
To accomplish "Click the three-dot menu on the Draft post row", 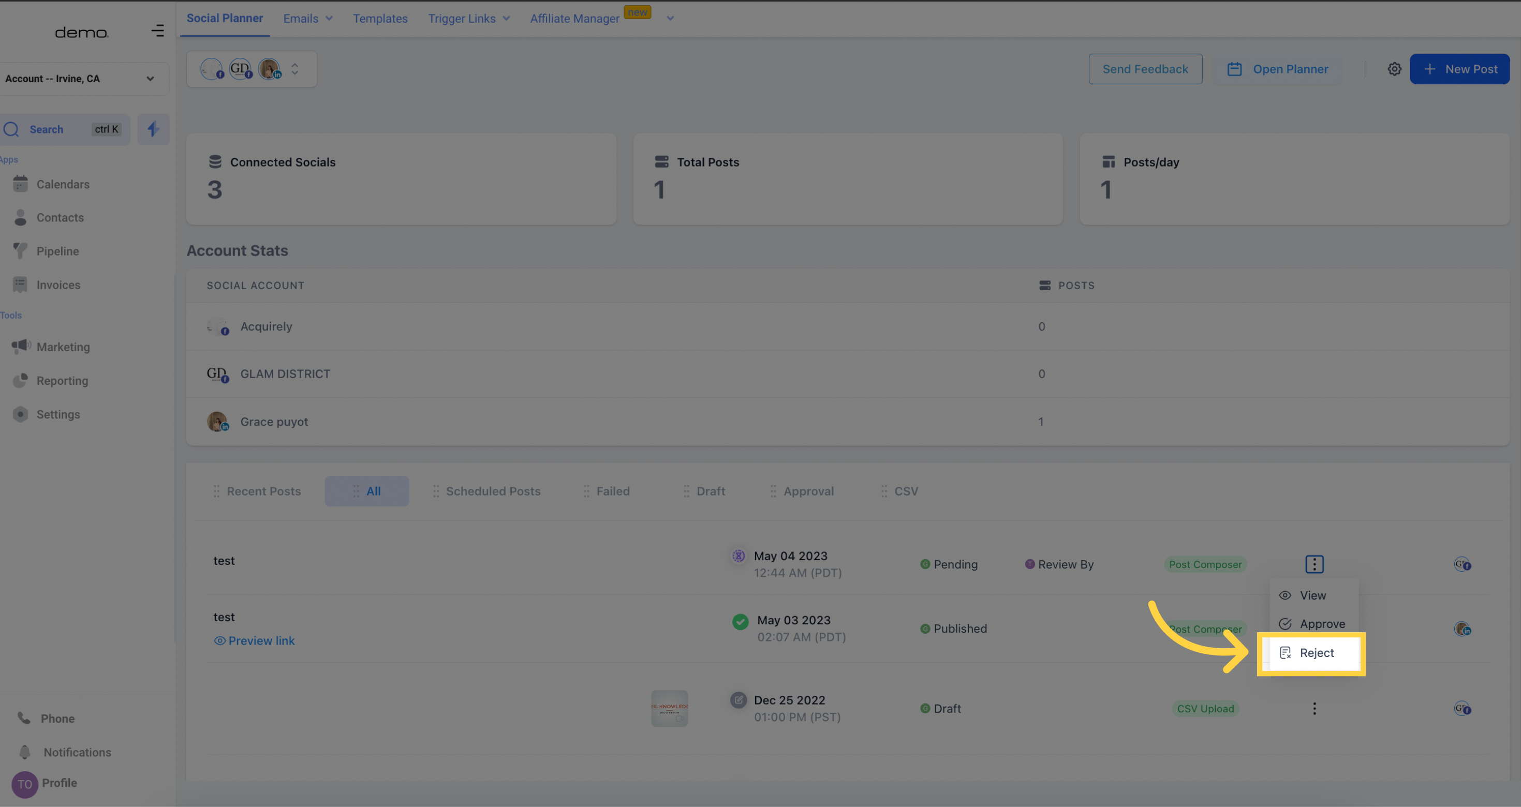I will point(1315,708).
